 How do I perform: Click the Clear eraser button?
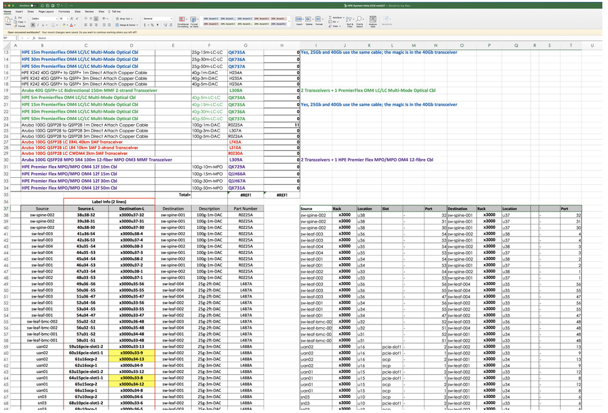[334, 26]
